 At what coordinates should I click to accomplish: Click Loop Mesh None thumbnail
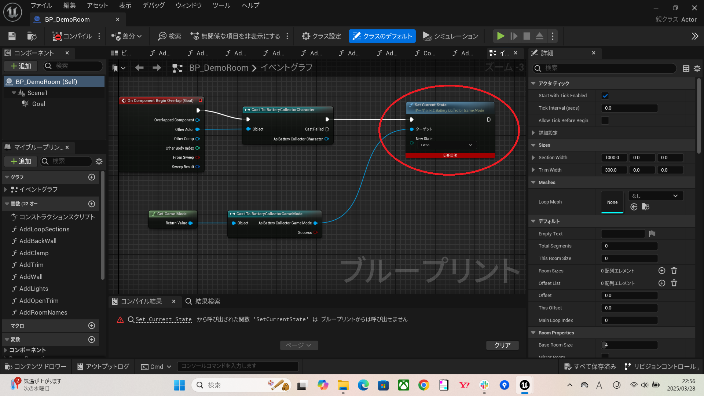(612, 202)
